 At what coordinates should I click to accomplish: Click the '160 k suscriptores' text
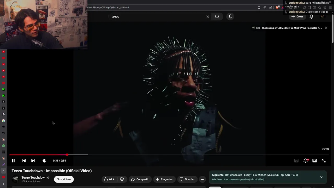(31, 181)
